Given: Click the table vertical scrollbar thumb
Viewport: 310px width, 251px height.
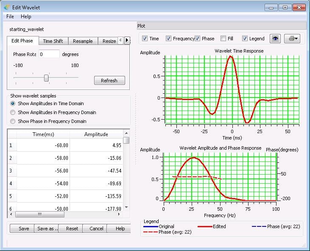Looking at the screenshot, I should click(126, 140).
